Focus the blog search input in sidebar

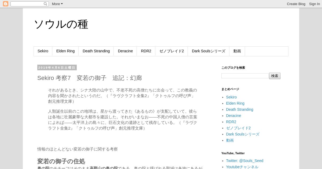pos(245,76)
